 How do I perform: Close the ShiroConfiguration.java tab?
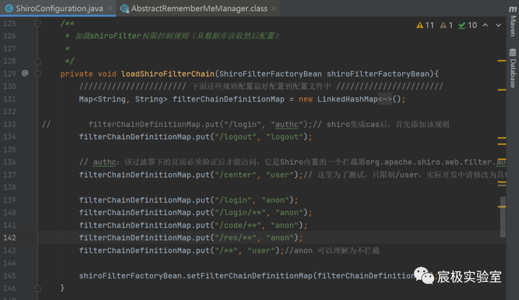tap(110, 9)
